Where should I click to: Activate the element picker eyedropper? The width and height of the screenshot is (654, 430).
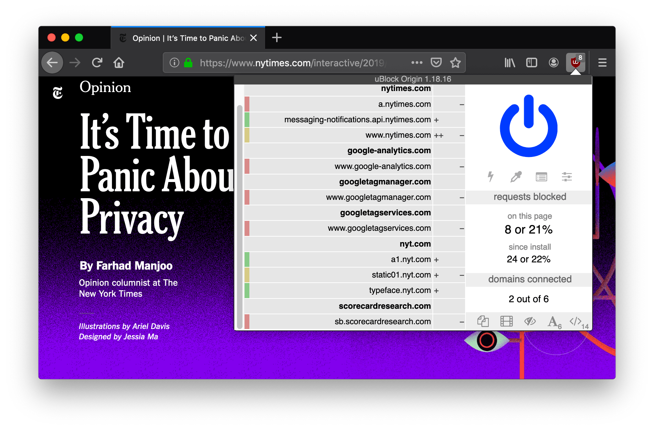point(516,177)
